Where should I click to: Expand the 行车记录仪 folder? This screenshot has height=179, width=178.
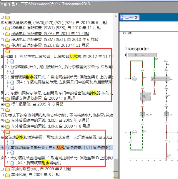tap(2, 104)
